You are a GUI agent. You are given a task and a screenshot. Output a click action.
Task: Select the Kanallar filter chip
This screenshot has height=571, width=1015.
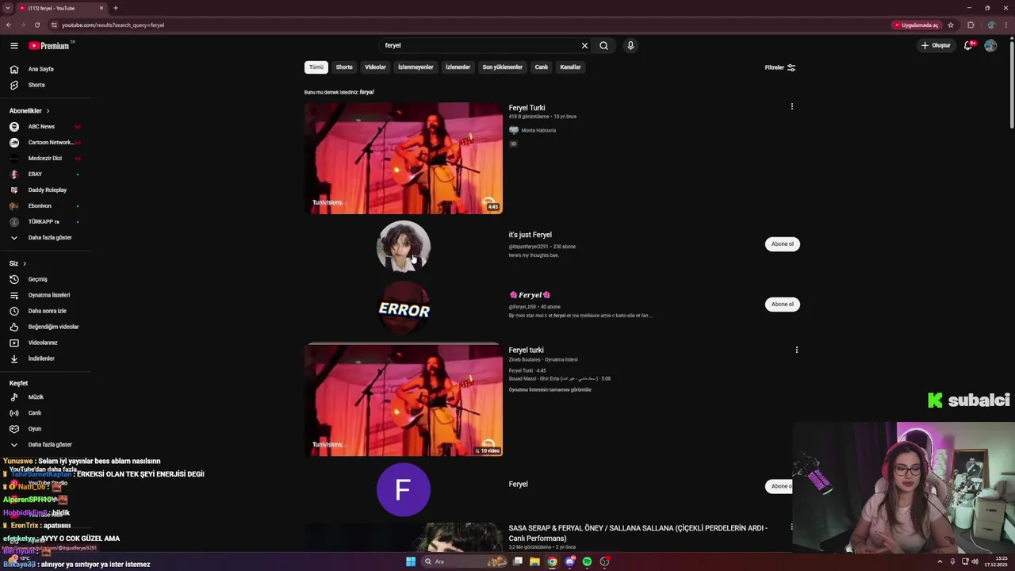570,67
